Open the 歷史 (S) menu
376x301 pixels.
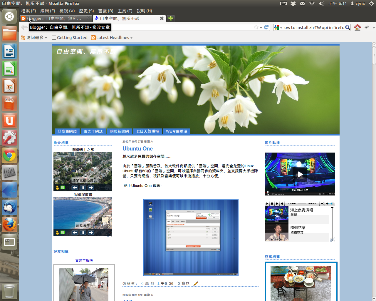pos(86,11)
